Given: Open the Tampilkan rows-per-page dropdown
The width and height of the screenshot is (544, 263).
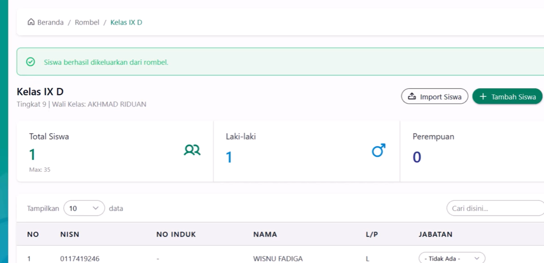Looking at the screenshot, I should coord(84,208).
